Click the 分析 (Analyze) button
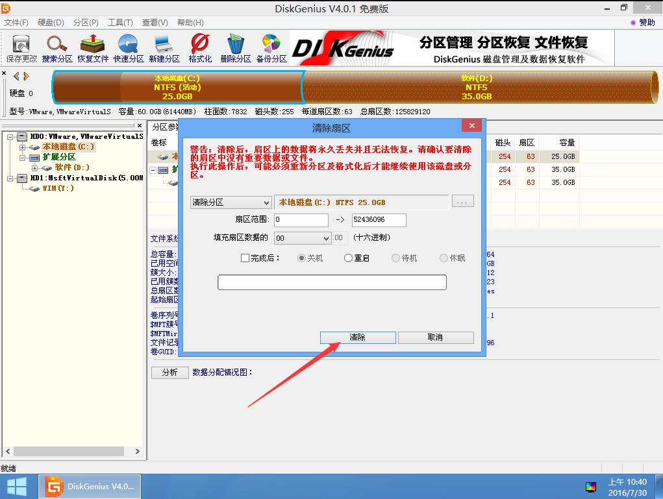Image resolution: width=663 pixels, height=499 pixels. click(169, 372)
